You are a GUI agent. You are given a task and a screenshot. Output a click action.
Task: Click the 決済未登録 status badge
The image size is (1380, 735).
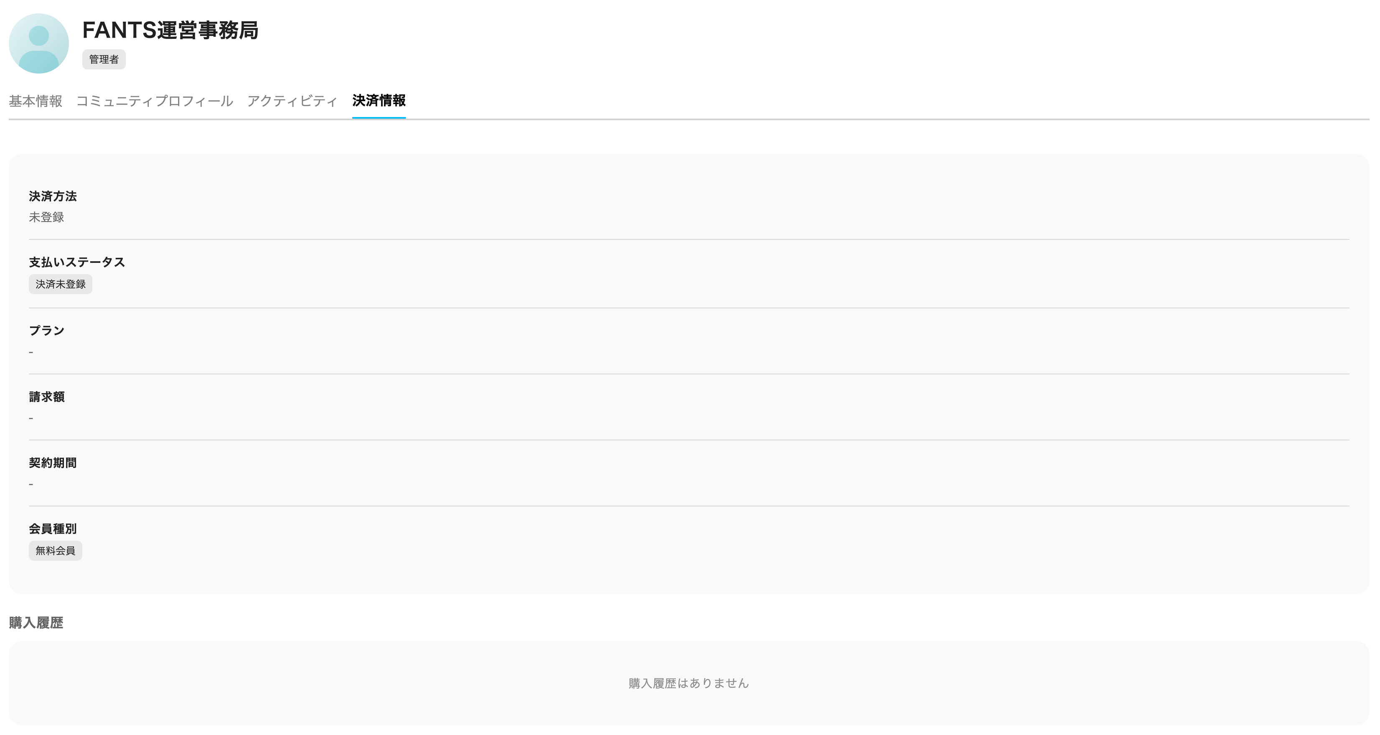click(x=61, y=284)
